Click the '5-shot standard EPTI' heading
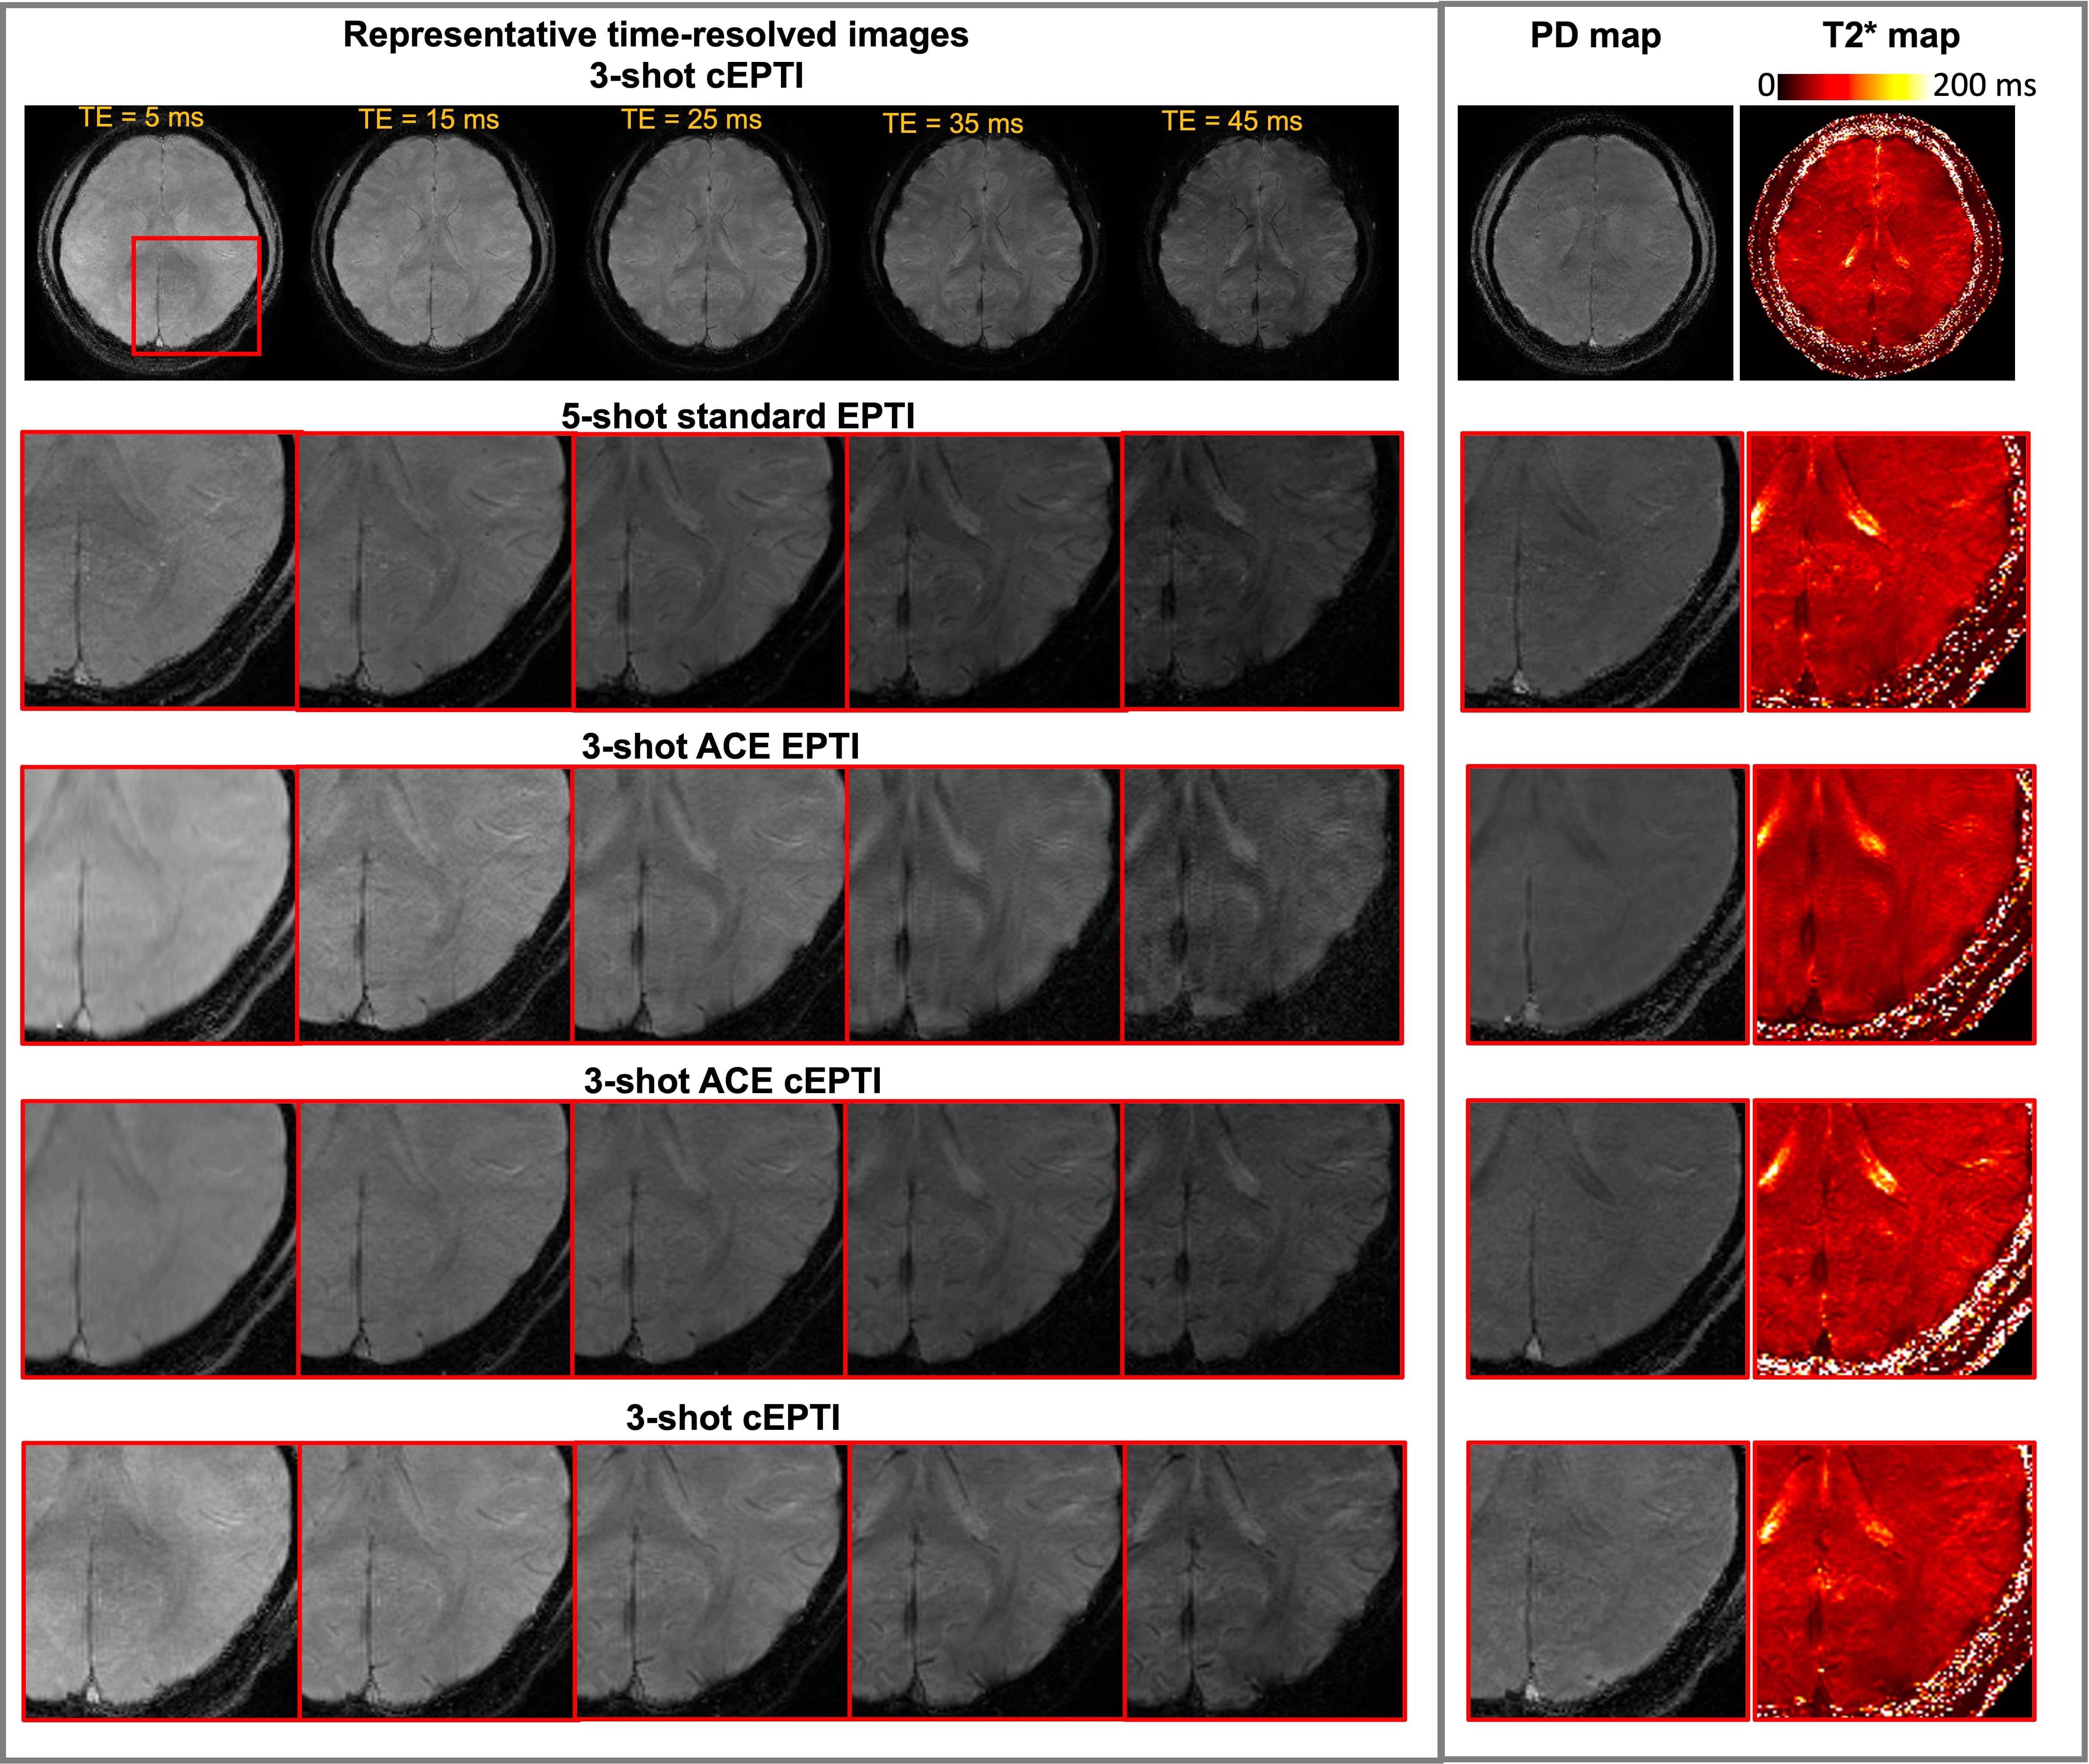 pyautogui.click(x=737, y=416)
